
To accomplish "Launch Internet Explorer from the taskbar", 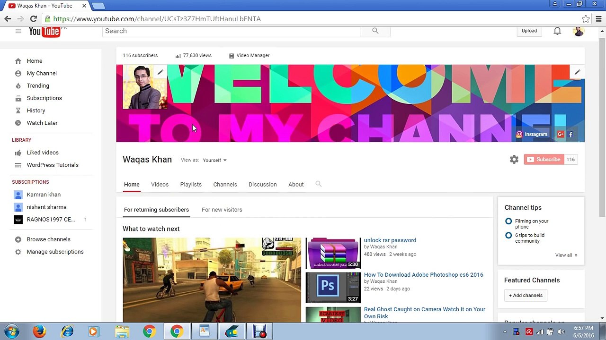I will click(x=67, y=331).
